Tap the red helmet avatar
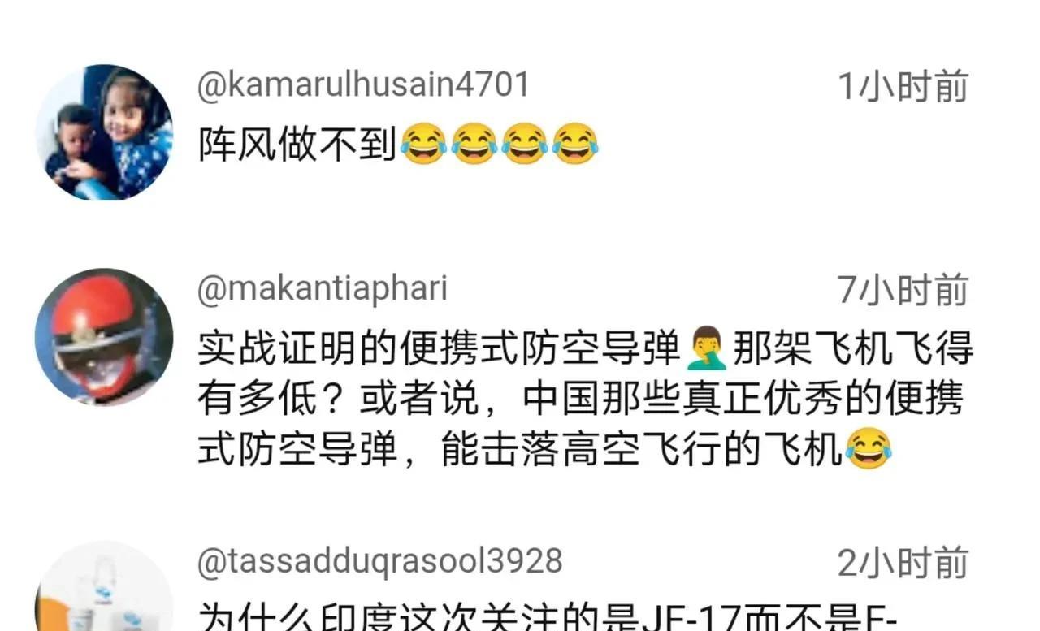This screenshot has width=1040, height=631. pos(104,337)
